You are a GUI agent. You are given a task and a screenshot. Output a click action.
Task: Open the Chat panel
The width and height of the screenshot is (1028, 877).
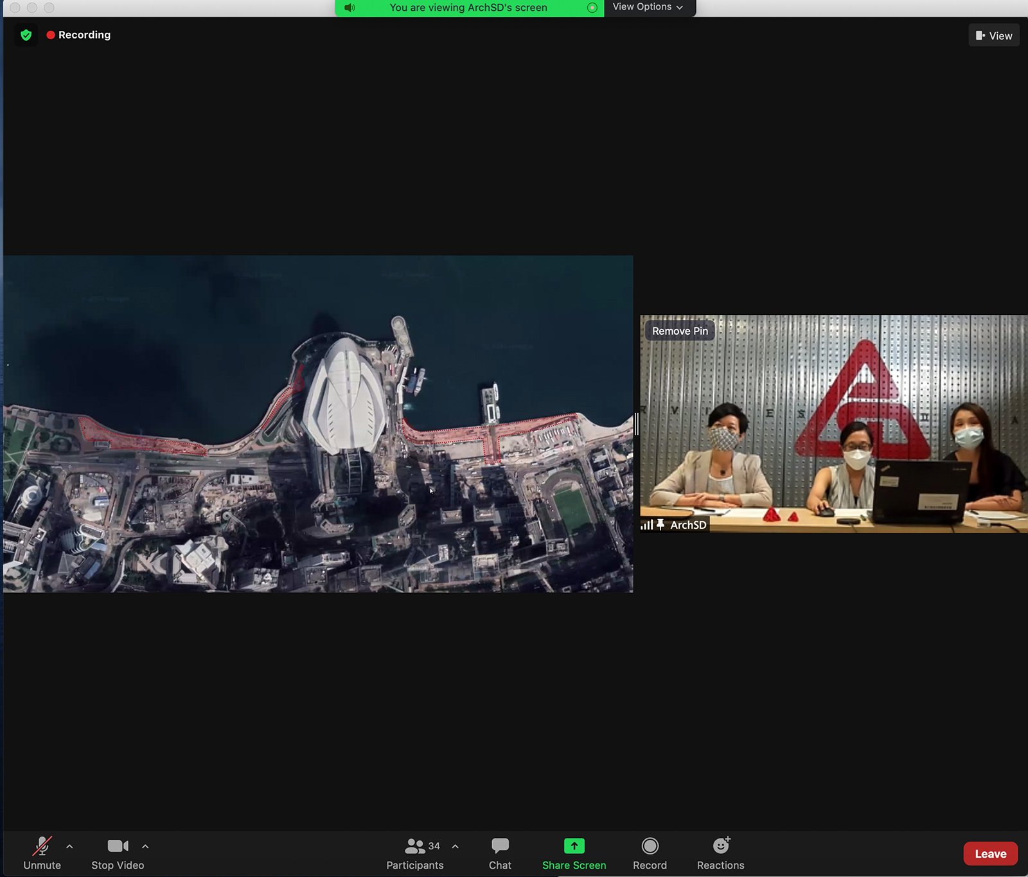500,854
